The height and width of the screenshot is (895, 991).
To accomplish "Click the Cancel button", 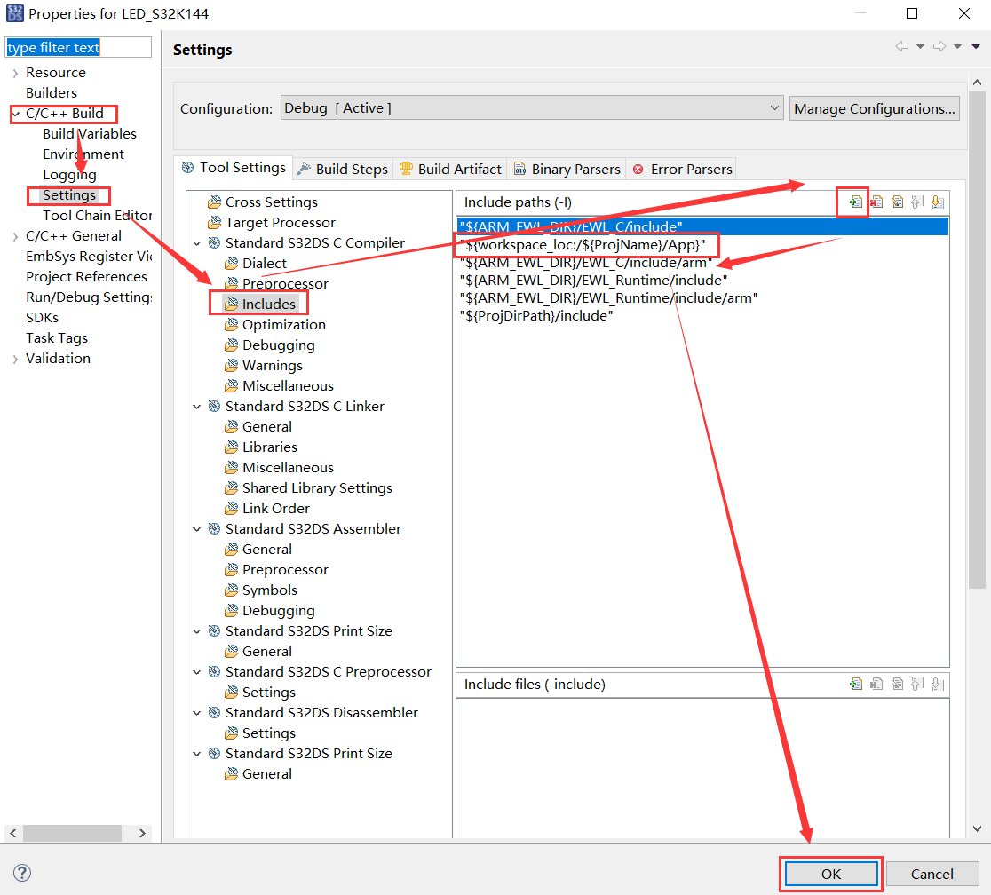I will (932, 874).
